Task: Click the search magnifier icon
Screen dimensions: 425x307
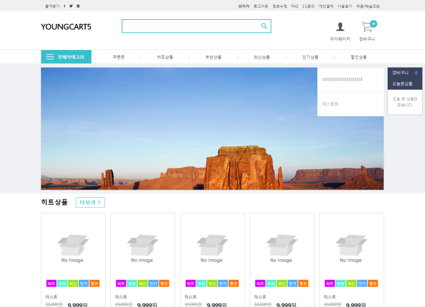Action: point(264,26)
